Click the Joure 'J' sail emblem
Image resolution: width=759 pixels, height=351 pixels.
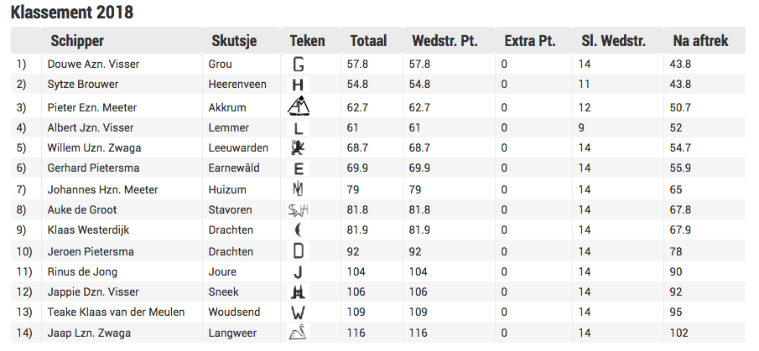click(x=299, y=272)
